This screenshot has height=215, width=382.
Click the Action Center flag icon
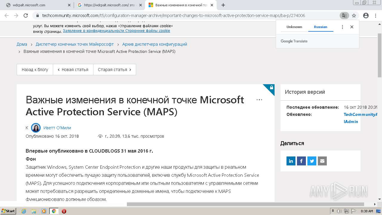[x=353, y=211]
